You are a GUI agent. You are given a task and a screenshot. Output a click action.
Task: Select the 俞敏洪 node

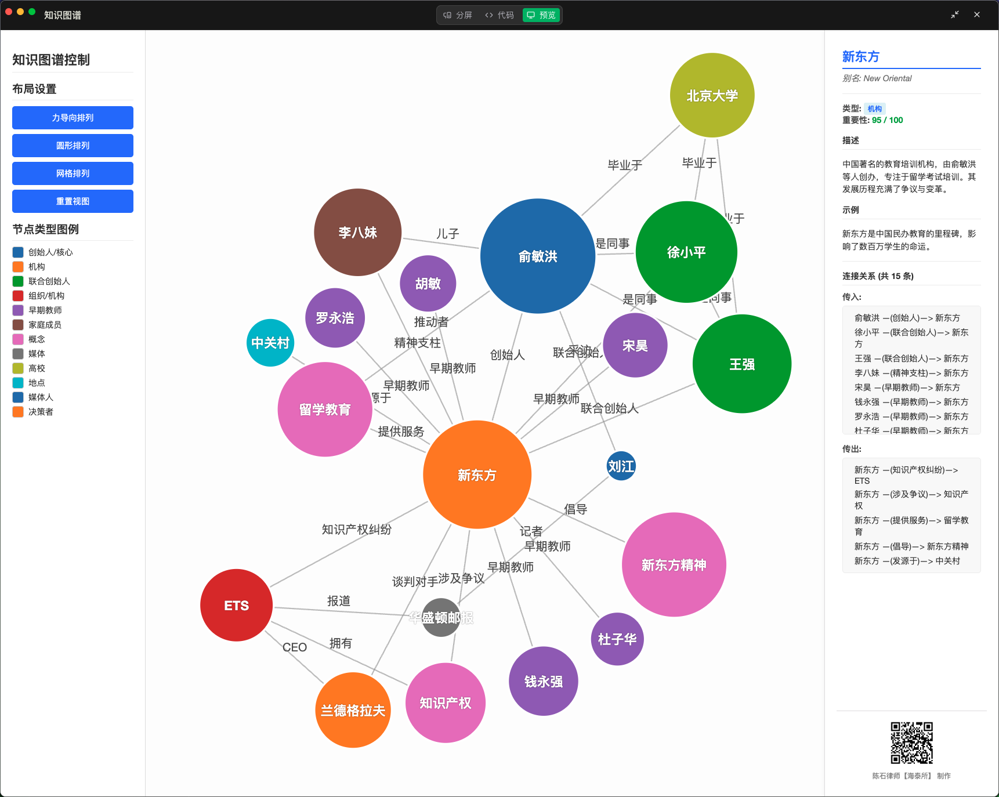point(538,256)
